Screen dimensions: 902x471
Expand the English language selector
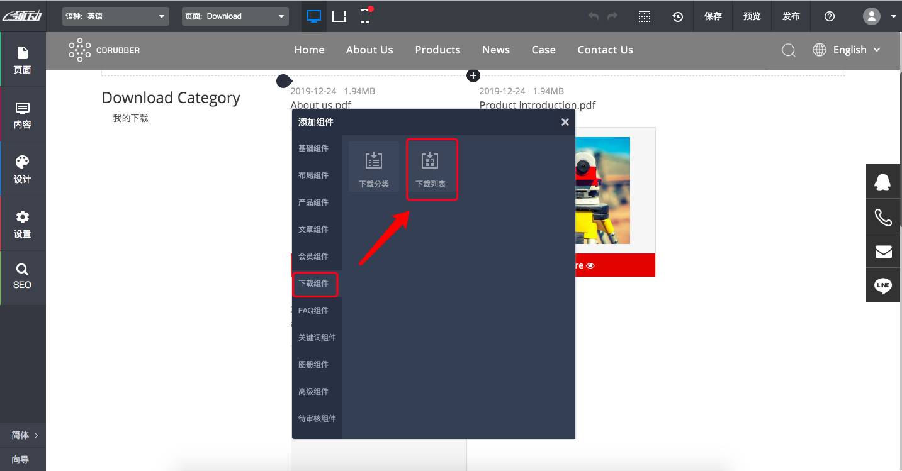(x=847, y=50)
